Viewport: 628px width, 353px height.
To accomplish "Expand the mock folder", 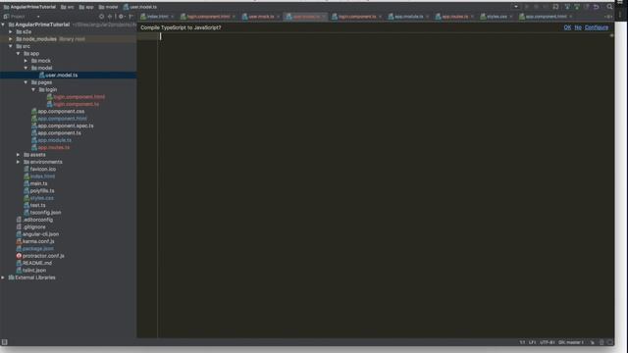I will coord(26,61).
